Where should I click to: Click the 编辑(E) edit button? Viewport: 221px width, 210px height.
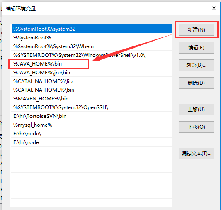[x=197, y=48]
